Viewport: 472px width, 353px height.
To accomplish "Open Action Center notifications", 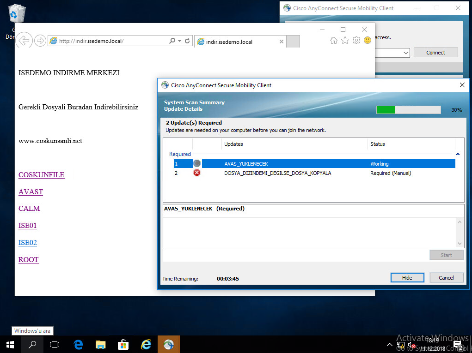I will click(x=458, y=345).
